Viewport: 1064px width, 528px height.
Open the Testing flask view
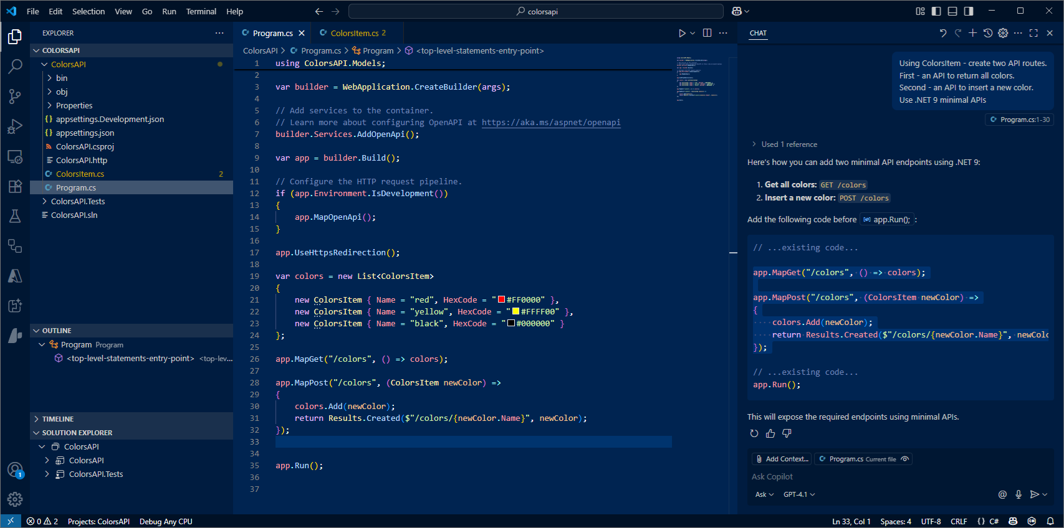coord(15,216)
